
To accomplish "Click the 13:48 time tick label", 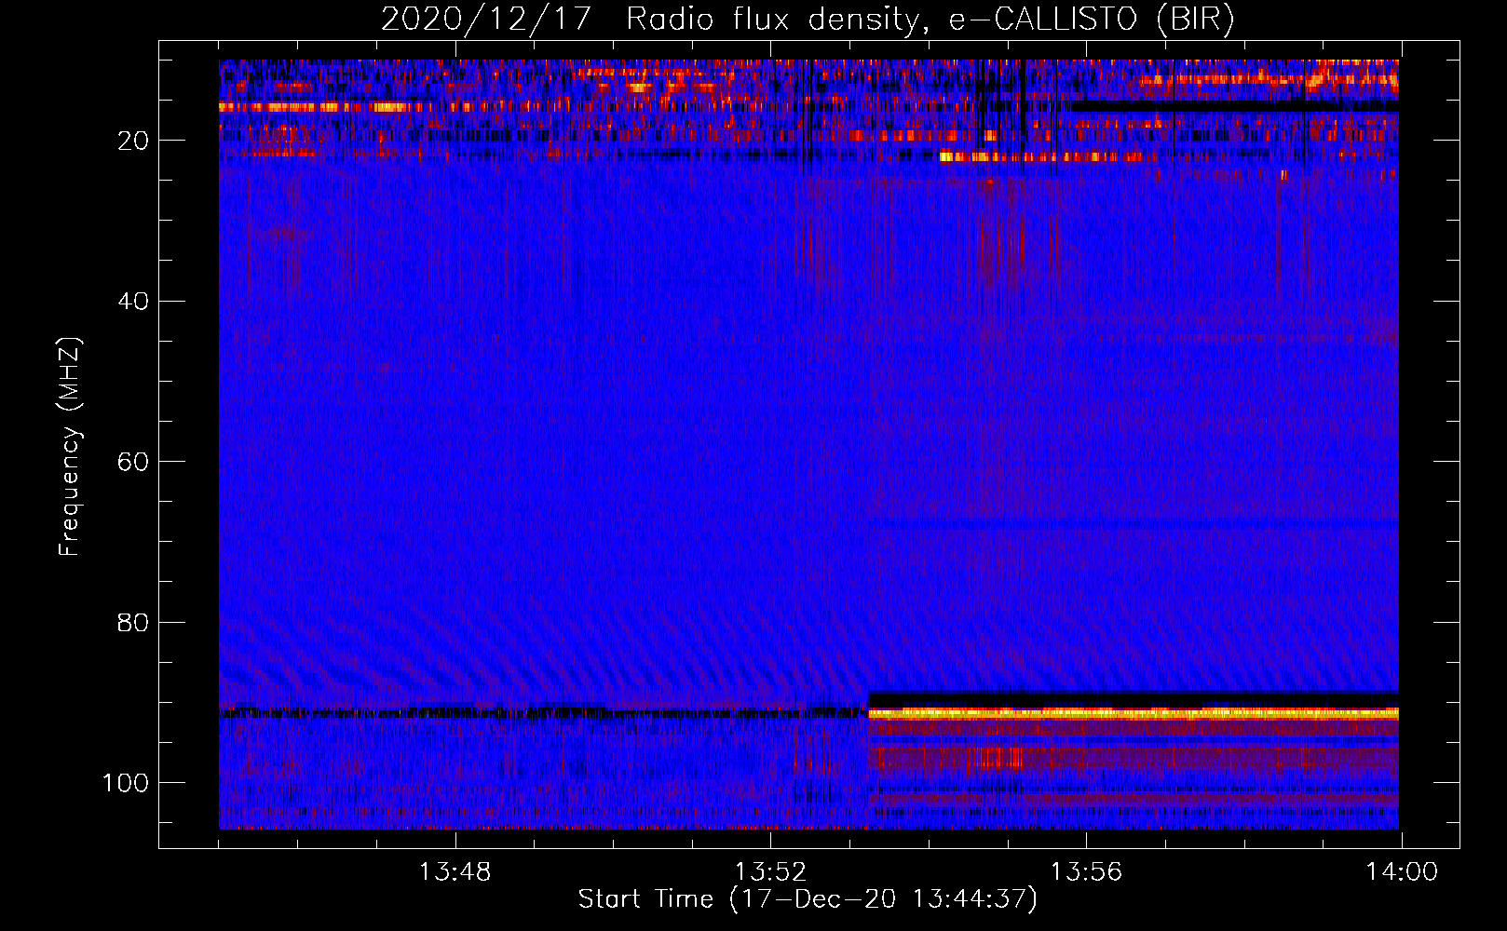I will click(x=455, y=872).
